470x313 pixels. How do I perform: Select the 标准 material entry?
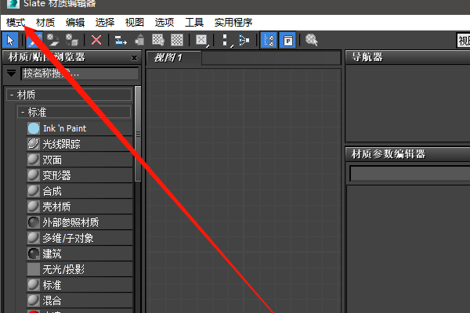coord(79,285)
